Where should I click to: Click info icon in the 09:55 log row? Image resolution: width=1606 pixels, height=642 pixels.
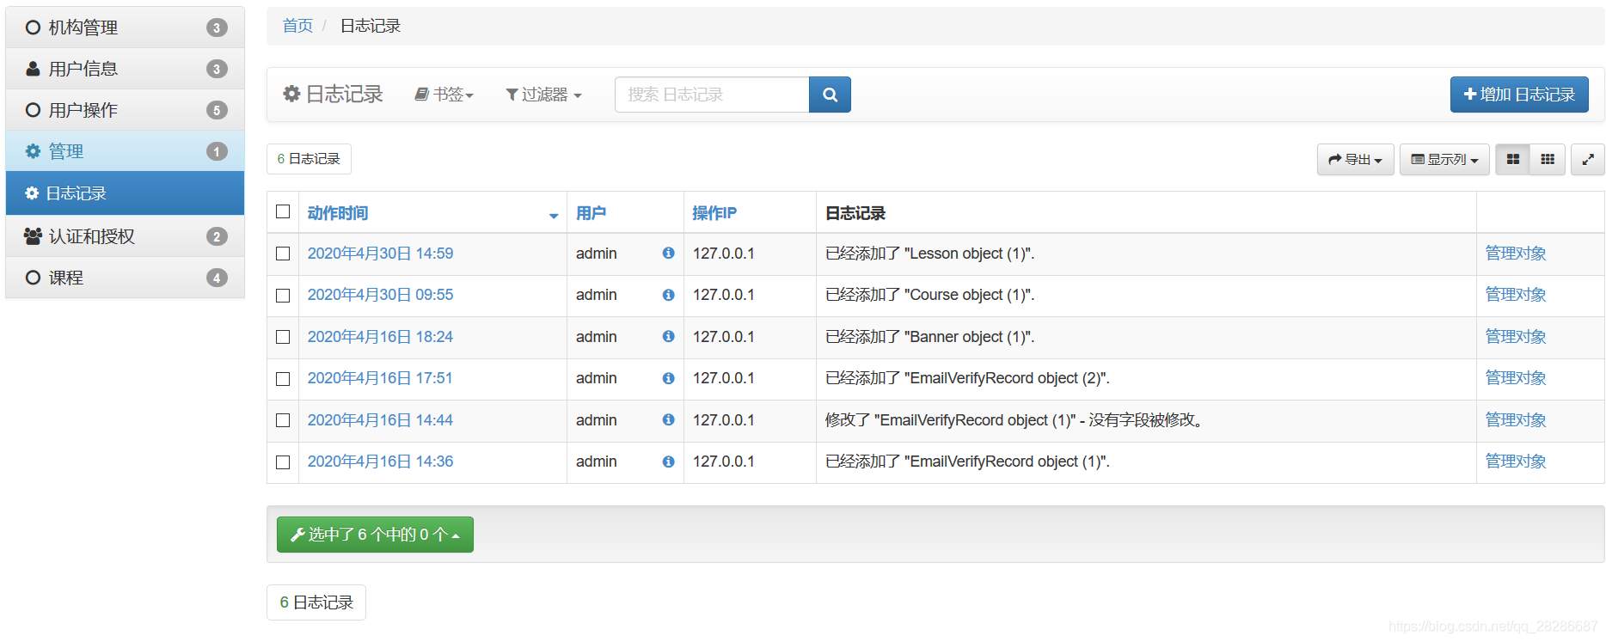pyautogui.click(x=668, y=295)
